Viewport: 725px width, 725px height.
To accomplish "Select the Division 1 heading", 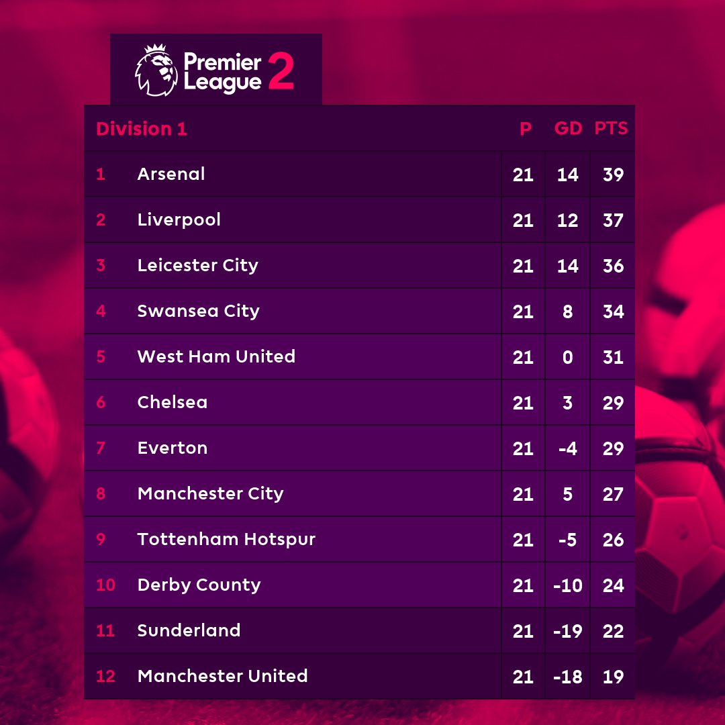I will 142,129.
